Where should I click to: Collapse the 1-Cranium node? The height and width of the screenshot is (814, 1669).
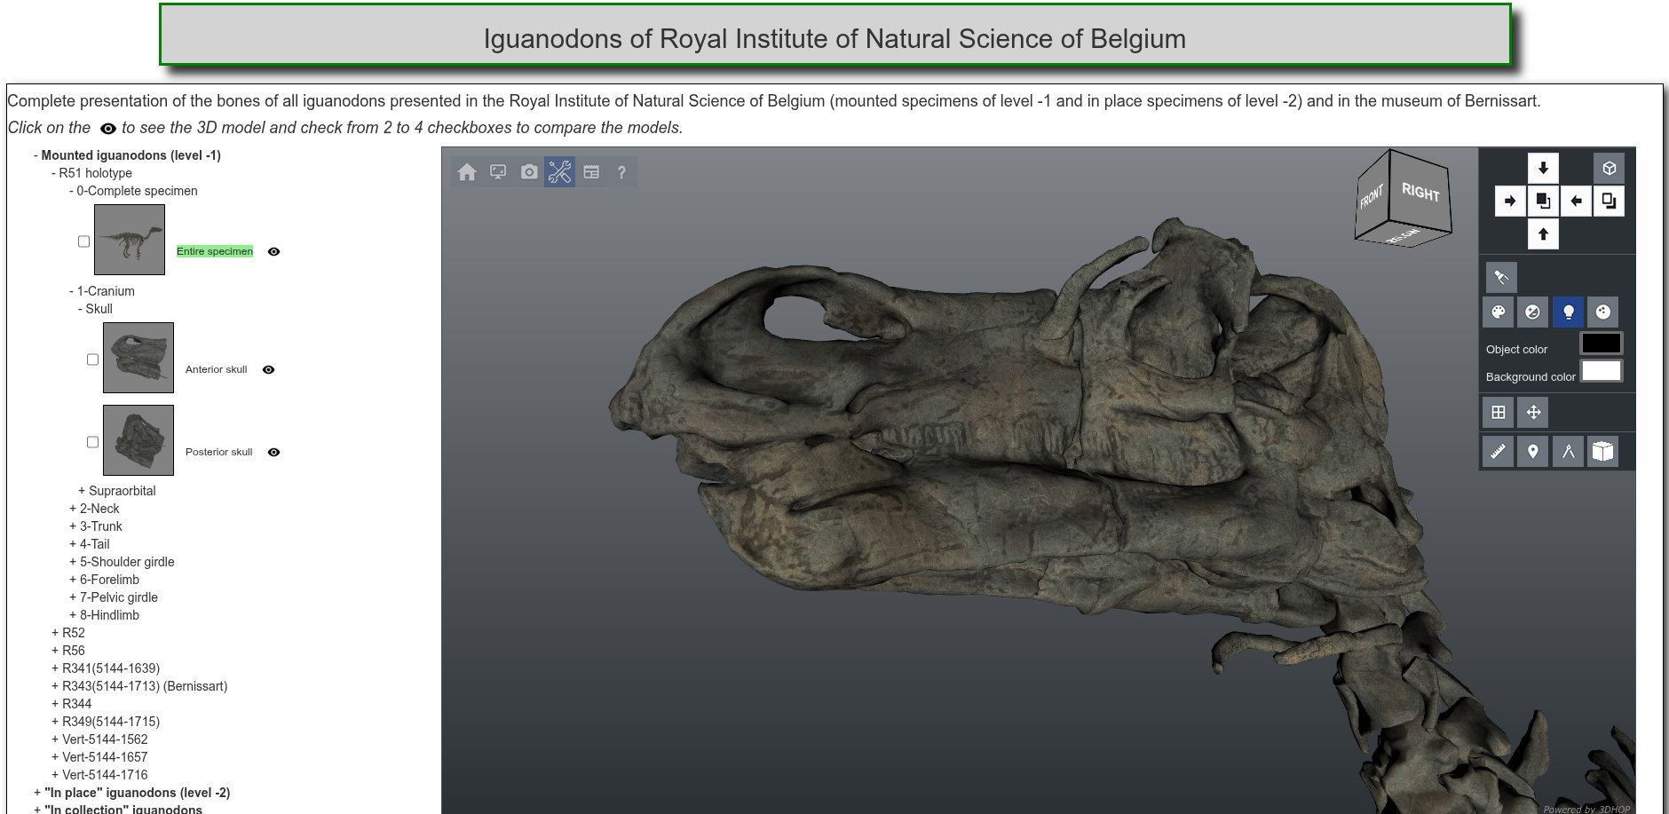pyautogui.click(x=102, y=291)
